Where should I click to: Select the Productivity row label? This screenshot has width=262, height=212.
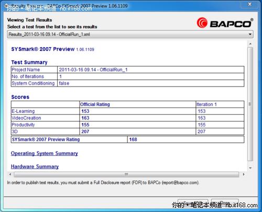coord(23,125)
